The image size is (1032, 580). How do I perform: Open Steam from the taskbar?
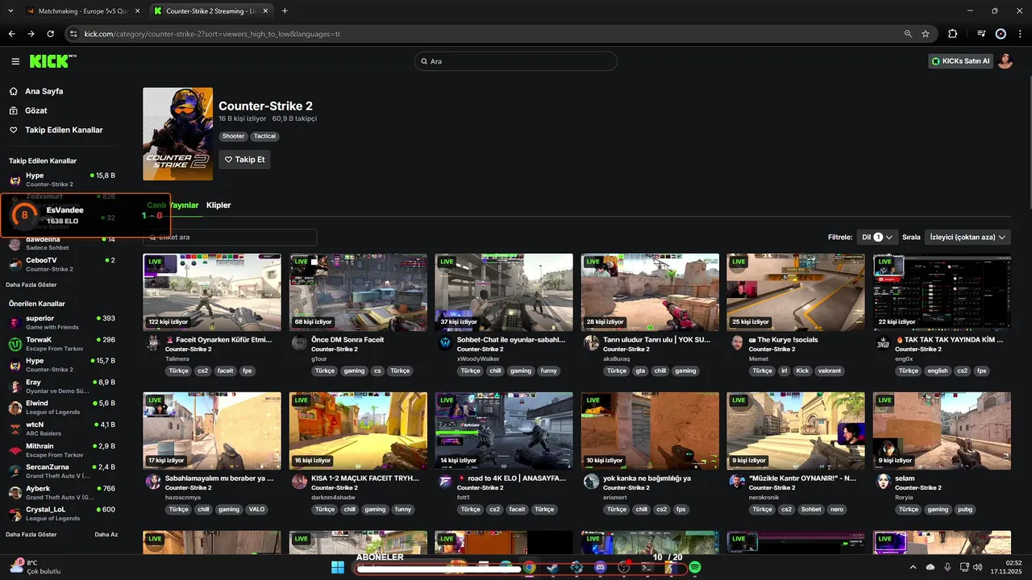click(x=552, y=568)
